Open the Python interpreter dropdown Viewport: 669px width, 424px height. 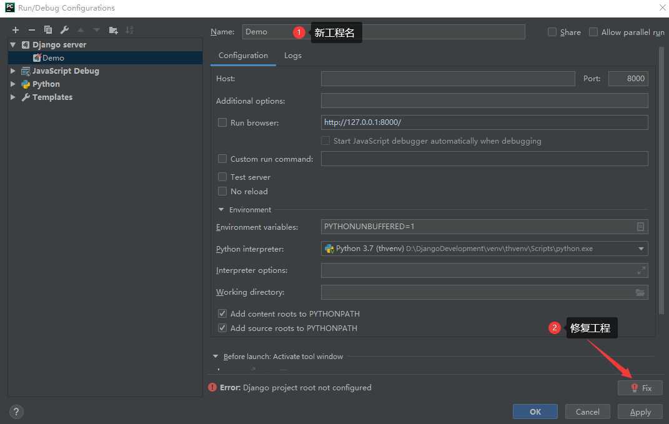641,249
